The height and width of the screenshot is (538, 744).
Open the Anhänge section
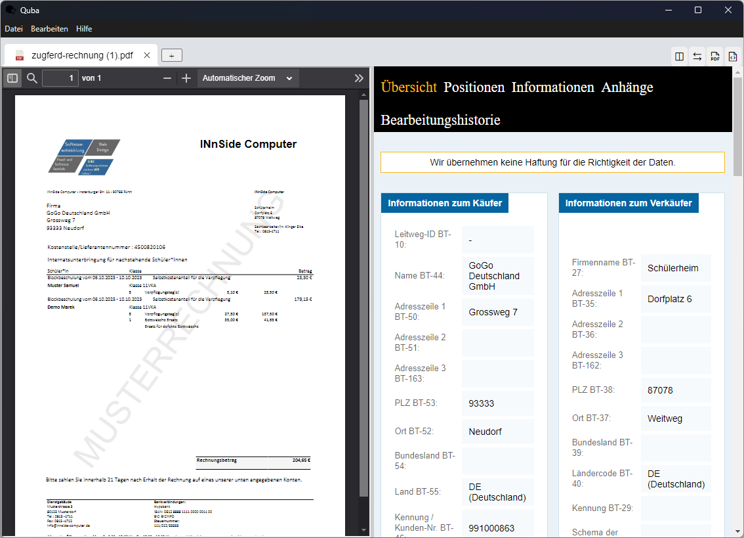tap(627, 87)
